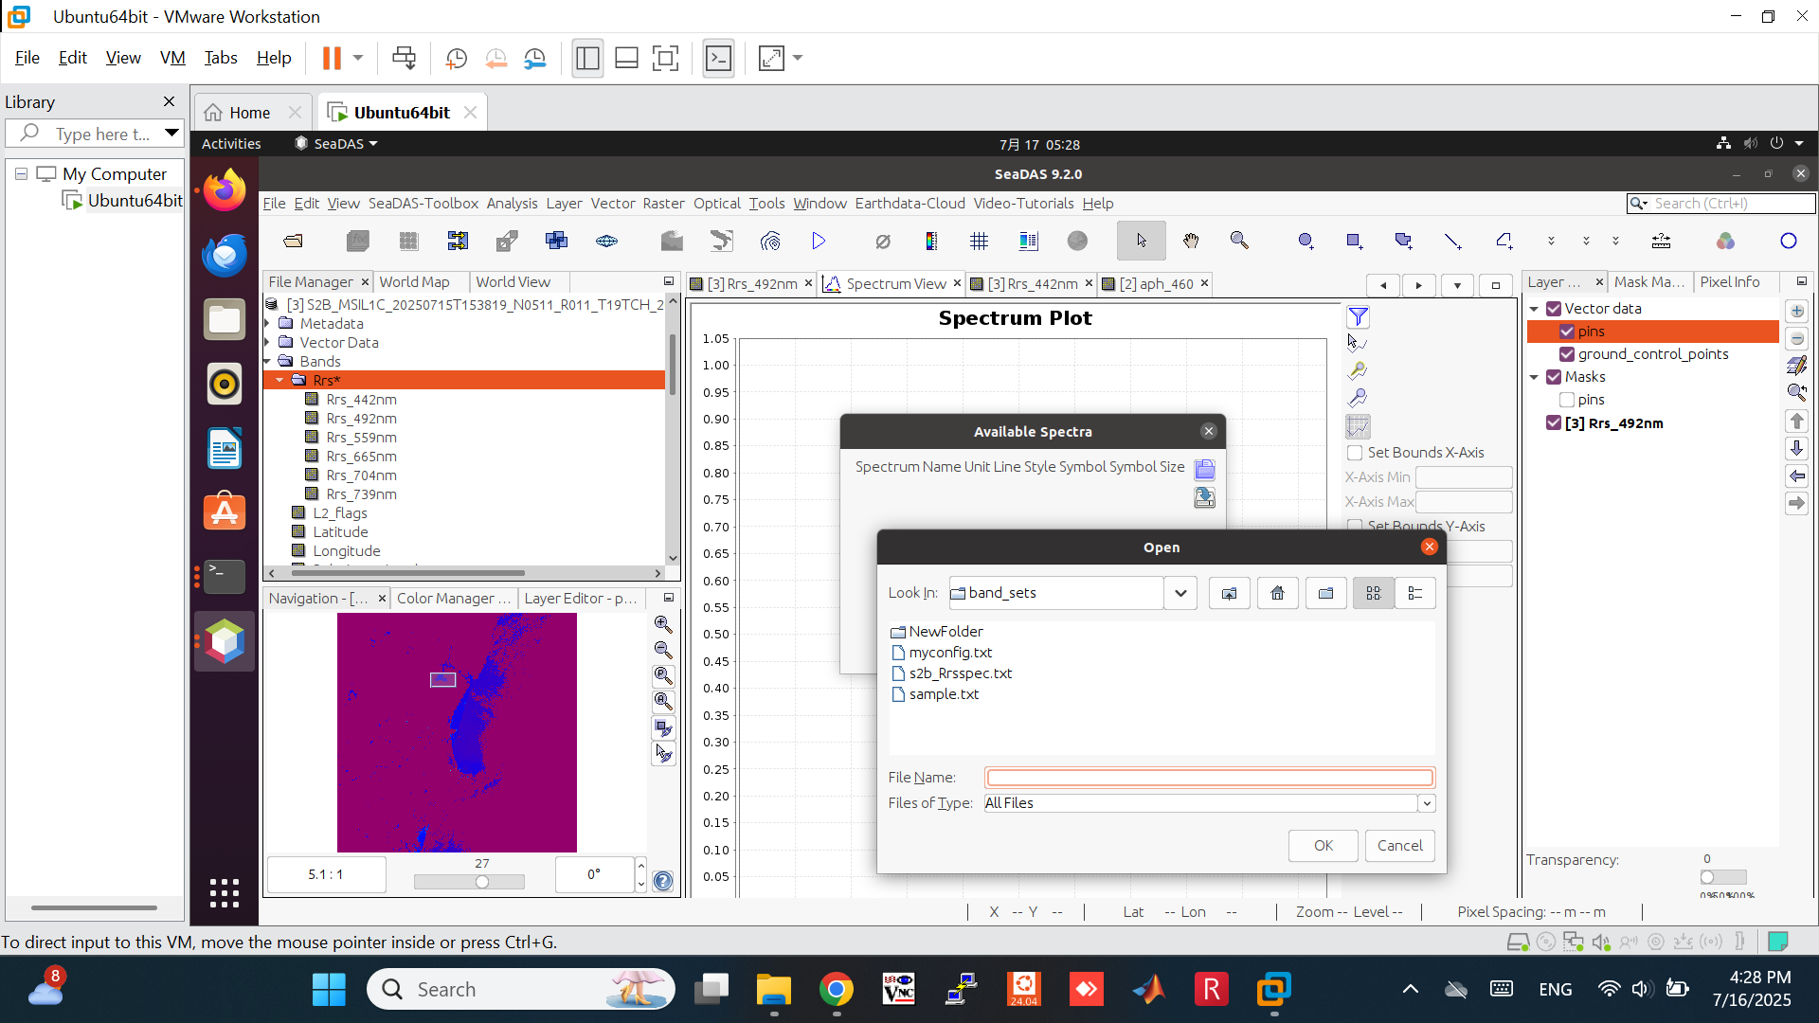Toggle [3] Rrs_492nm layer visibility
Viewport: 1819px width, 1023px height.
1554,422
